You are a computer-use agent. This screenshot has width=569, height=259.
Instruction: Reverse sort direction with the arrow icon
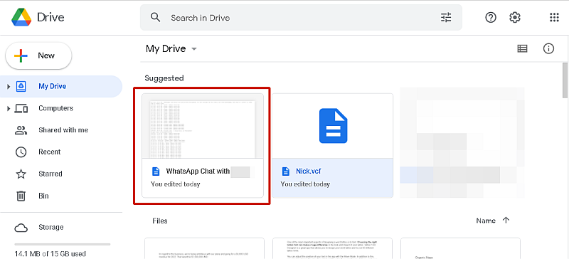coord(506,220)
